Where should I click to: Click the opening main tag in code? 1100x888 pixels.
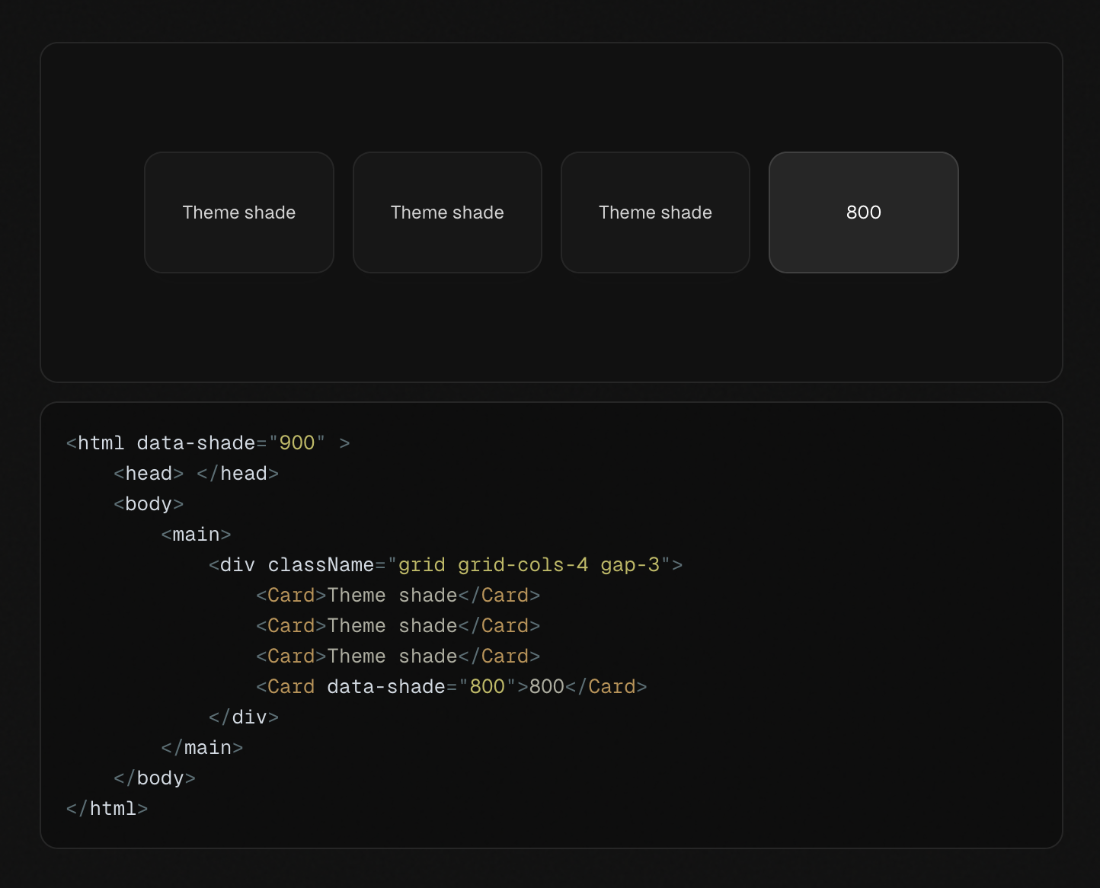point(196,535)
